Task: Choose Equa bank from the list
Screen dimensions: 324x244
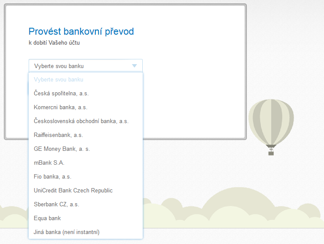Action: pyautogui.click(x=85, y=218)
